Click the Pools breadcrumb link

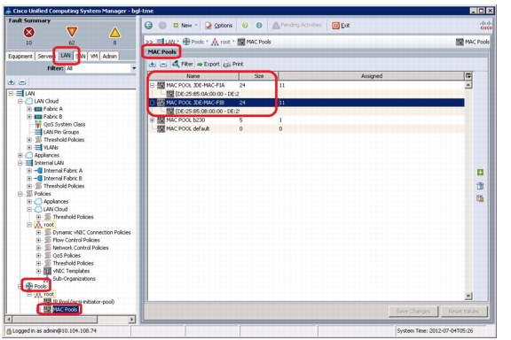(198, 42)
